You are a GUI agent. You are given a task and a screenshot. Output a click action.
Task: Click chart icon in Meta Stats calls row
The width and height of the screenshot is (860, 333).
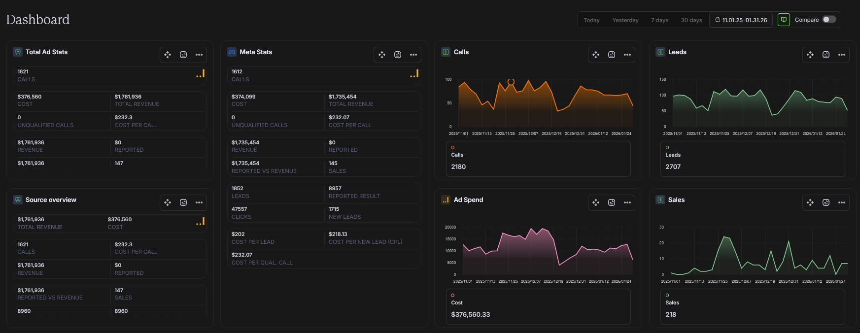tap(414, 73)
